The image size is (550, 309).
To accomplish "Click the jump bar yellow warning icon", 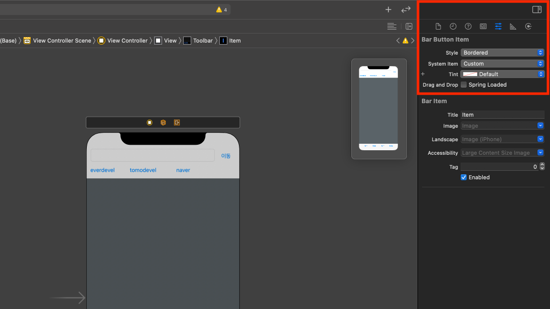I will 405,41.
